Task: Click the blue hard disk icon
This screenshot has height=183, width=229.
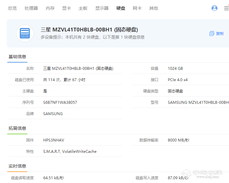Action: 25,33
